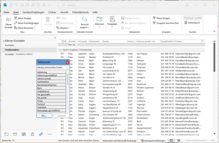The width and height of the screenshot is (219, 143).
Task: Collapse the folder pane arrow
Action: pyautogui.click(x=55, y=38)
